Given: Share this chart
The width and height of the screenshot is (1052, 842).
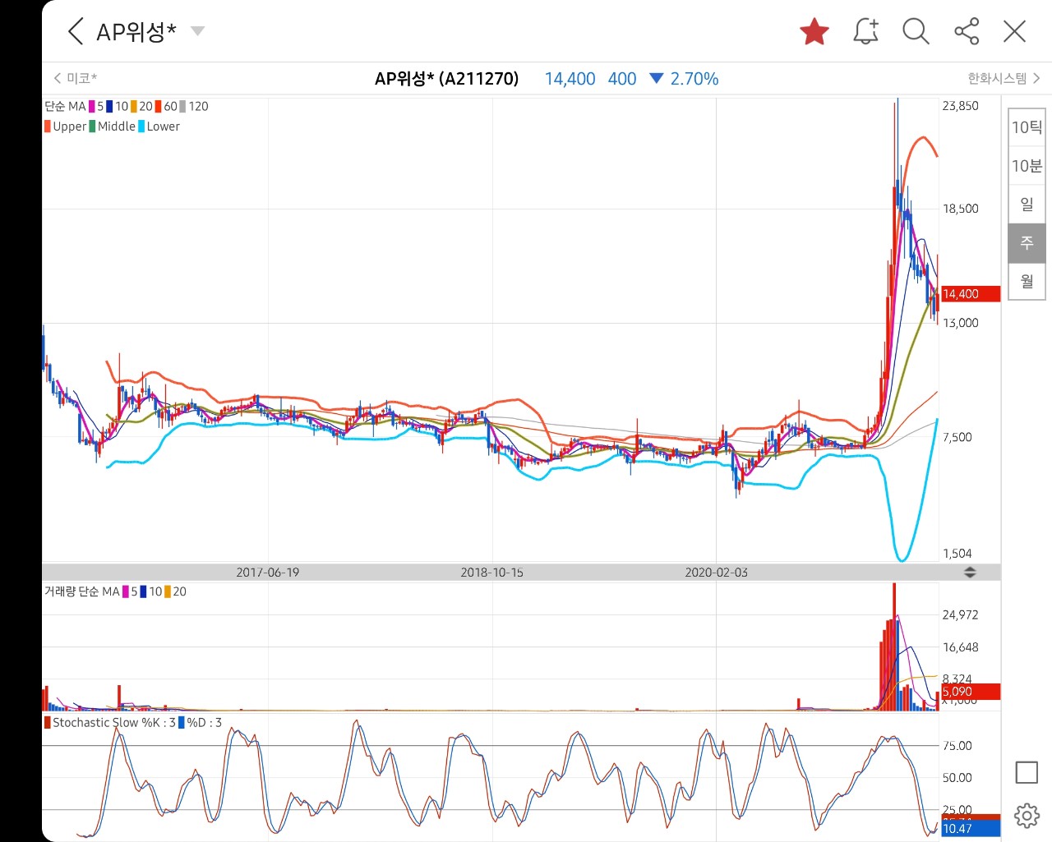Looking at the screenshot, I should (x=967, y=31).
